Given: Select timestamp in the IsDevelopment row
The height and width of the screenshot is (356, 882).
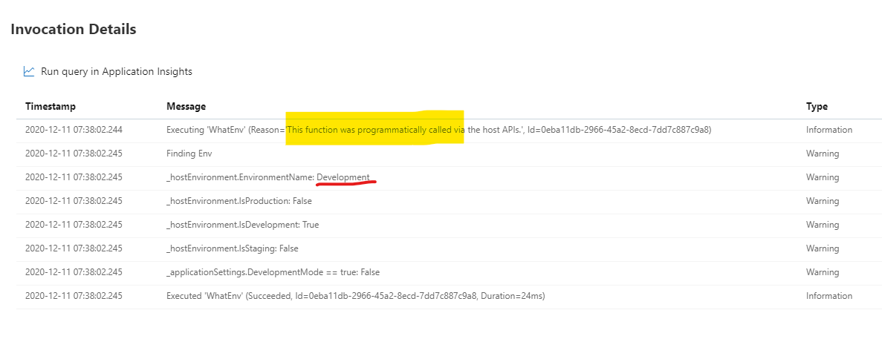Looking at the screenshot, I should pos(74,225).
